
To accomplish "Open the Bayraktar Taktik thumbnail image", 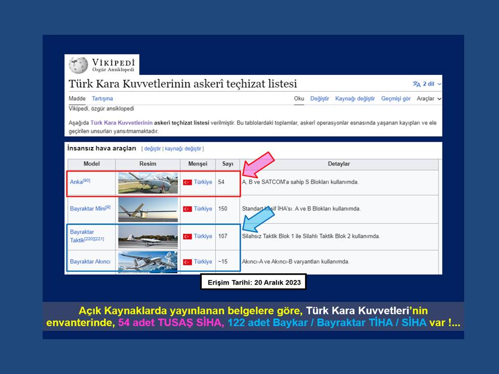I will tap(148, 237).
